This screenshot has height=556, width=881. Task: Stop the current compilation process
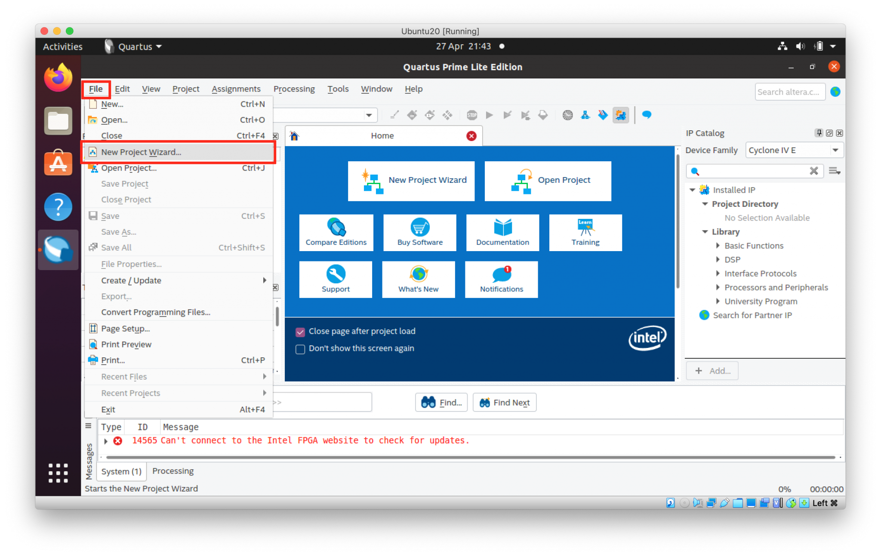coord(472,115)
